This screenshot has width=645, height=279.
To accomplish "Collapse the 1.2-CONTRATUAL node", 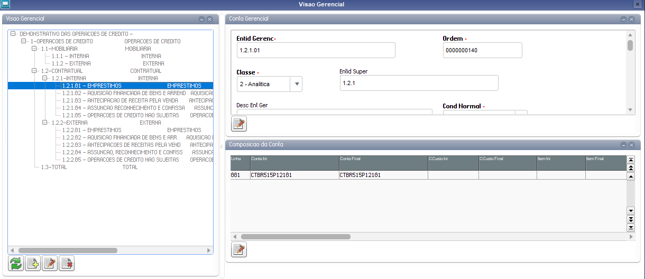I will point(34,71).
